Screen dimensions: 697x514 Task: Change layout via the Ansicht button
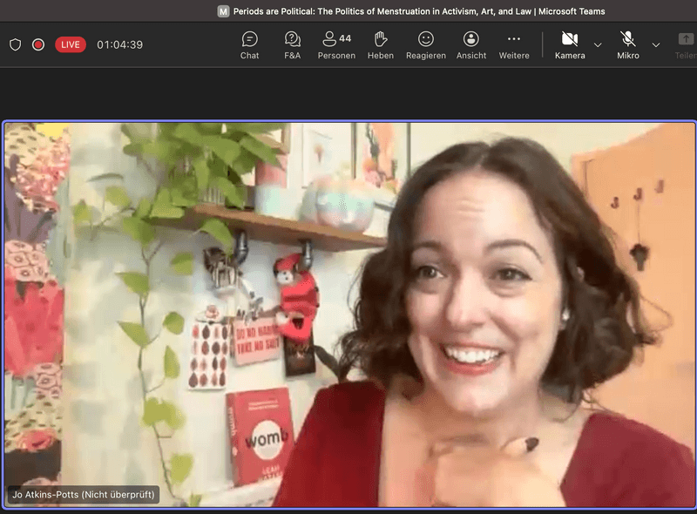click(x=471, y=45)
